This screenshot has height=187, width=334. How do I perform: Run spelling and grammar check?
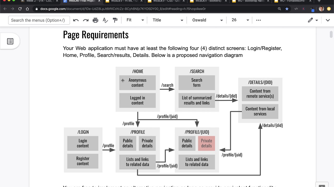tap(105, 20)
